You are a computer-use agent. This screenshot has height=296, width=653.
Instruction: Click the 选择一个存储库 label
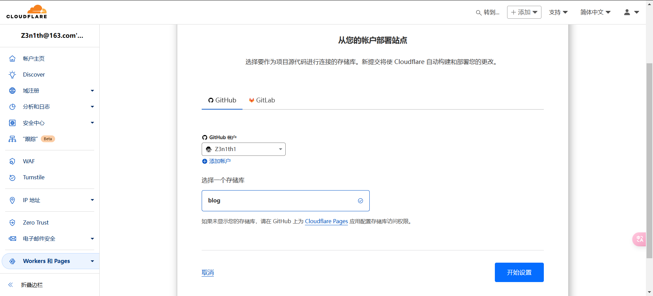click(x=223, y=180)
